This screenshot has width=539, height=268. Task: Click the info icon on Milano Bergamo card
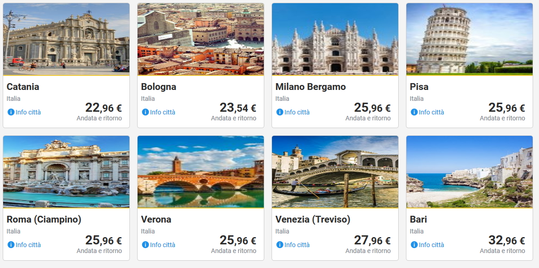[280, 112]
